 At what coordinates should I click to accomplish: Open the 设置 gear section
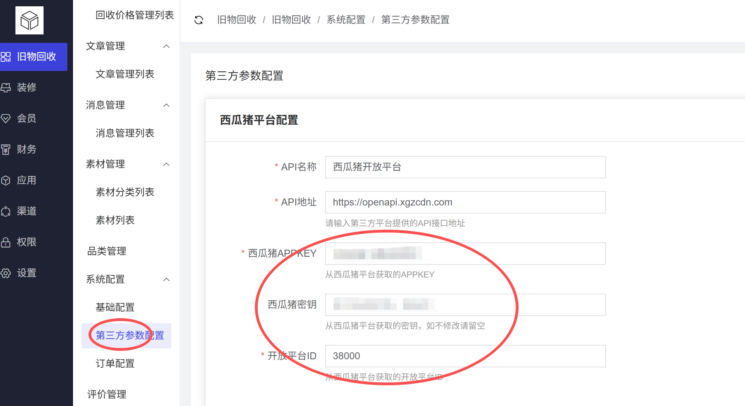27,273
